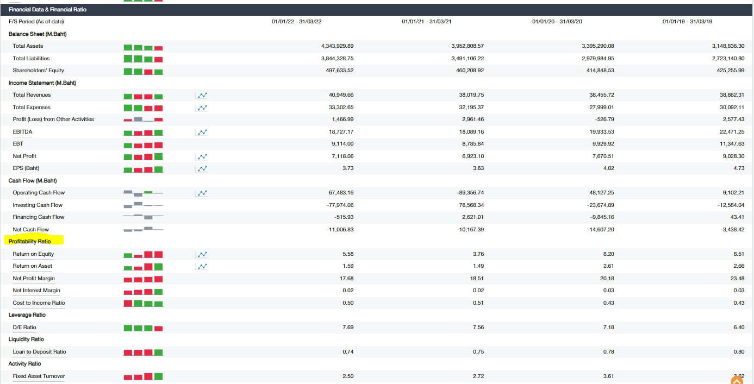Click the Net Profit Margin link
The image size is (754, 384).
coord(34,278)
